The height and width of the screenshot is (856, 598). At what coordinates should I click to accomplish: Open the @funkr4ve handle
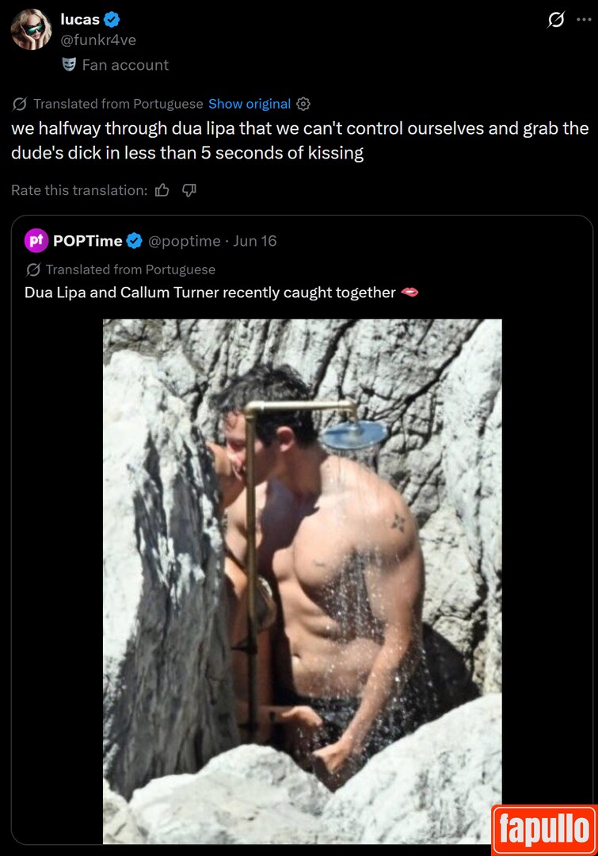pos(98,40)
